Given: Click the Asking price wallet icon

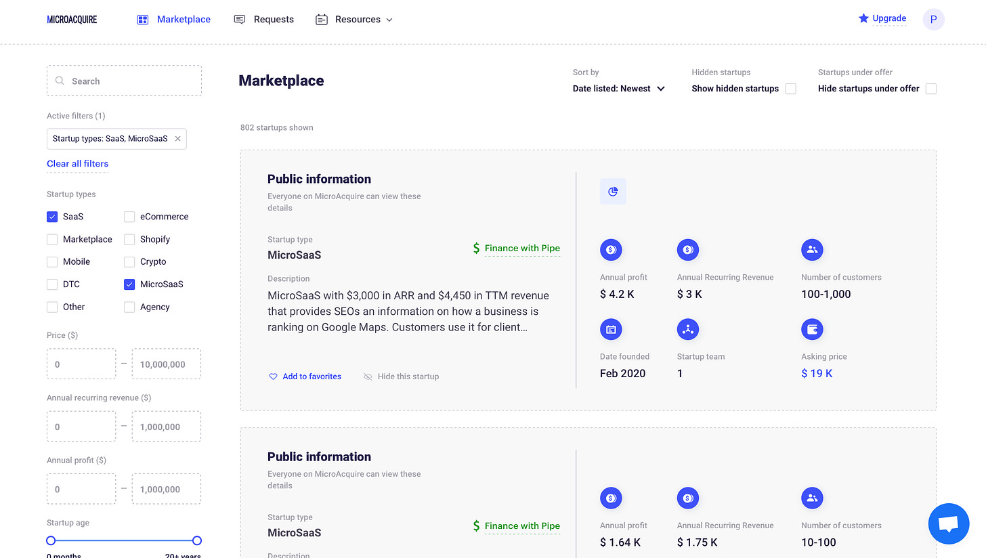Looking at the screenshot, I should point(812,330).
